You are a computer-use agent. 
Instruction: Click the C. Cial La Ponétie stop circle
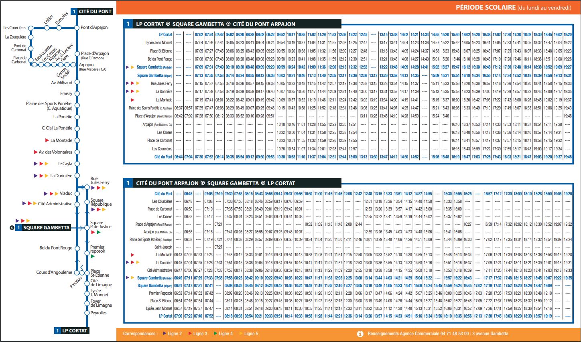click(x=77, y=128)
